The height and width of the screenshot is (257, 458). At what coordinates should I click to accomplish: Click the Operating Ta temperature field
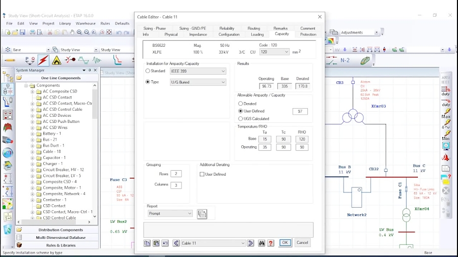265,147
